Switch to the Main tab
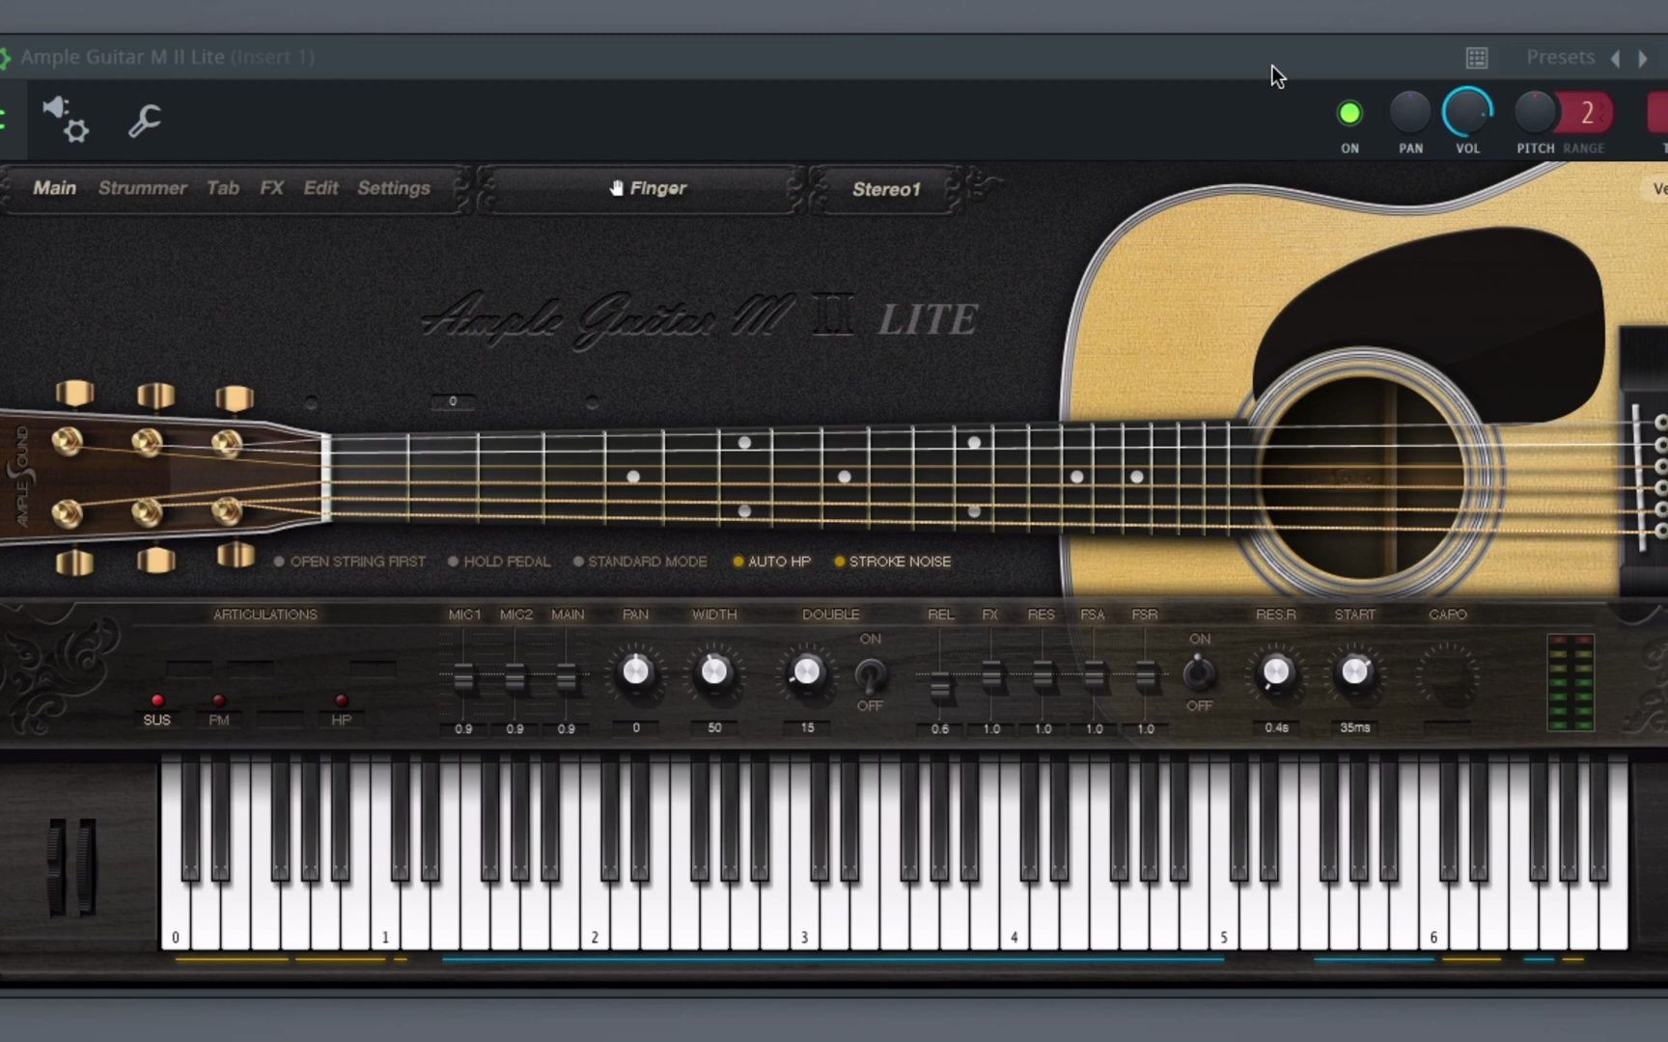 pyautogui.click(x=55, y=188)
